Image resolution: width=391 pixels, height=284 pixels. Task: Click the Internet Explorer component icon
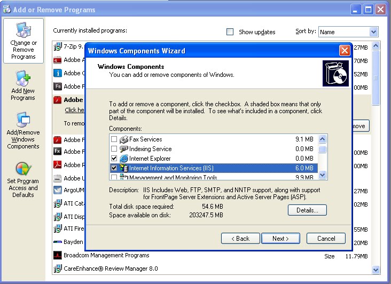[x=124, y=159]
